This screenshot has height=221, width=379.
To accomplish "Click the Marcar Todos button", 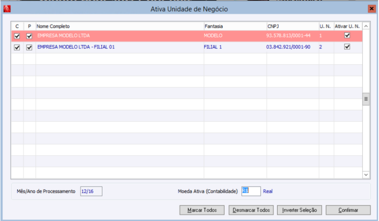I will pyautogui.click(x=202, y=210).
